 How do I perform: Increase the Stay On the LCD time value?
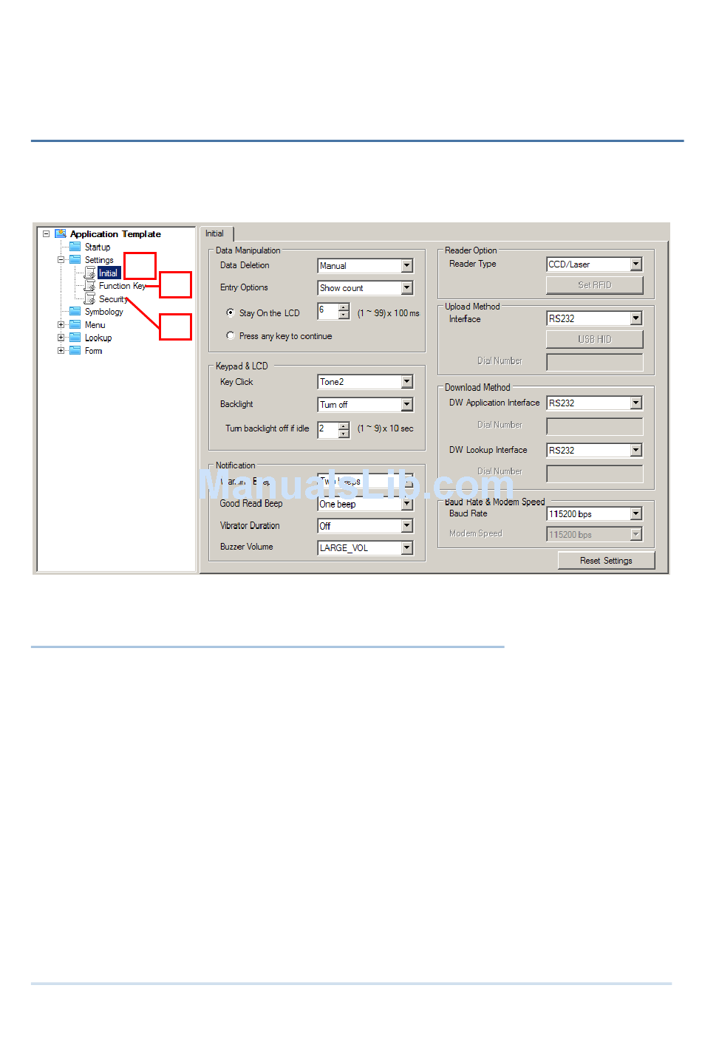tap(344, 307)
